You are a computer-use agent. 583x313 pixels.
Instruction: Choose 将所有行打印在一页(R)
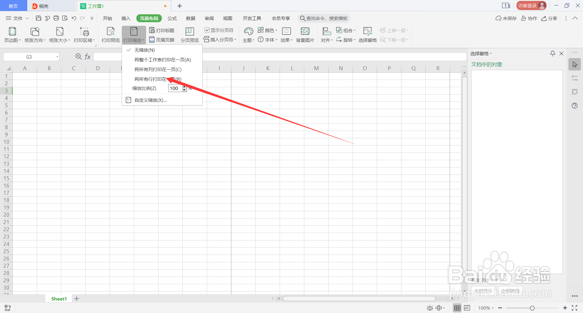(162, 79)
